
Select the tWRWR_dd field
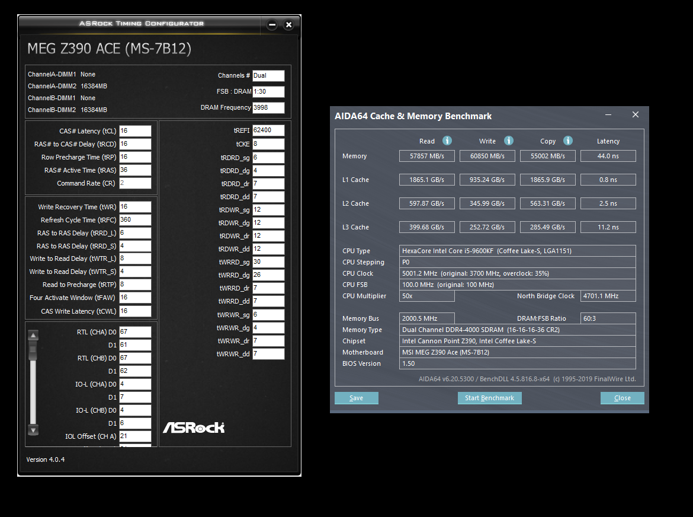pos(269,354)
